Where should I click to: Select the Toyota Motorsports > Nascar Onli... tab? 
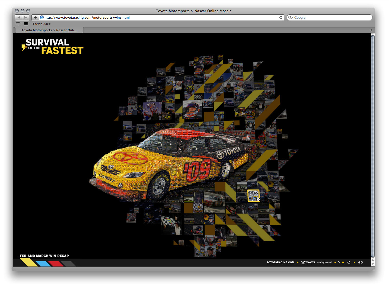49,30
